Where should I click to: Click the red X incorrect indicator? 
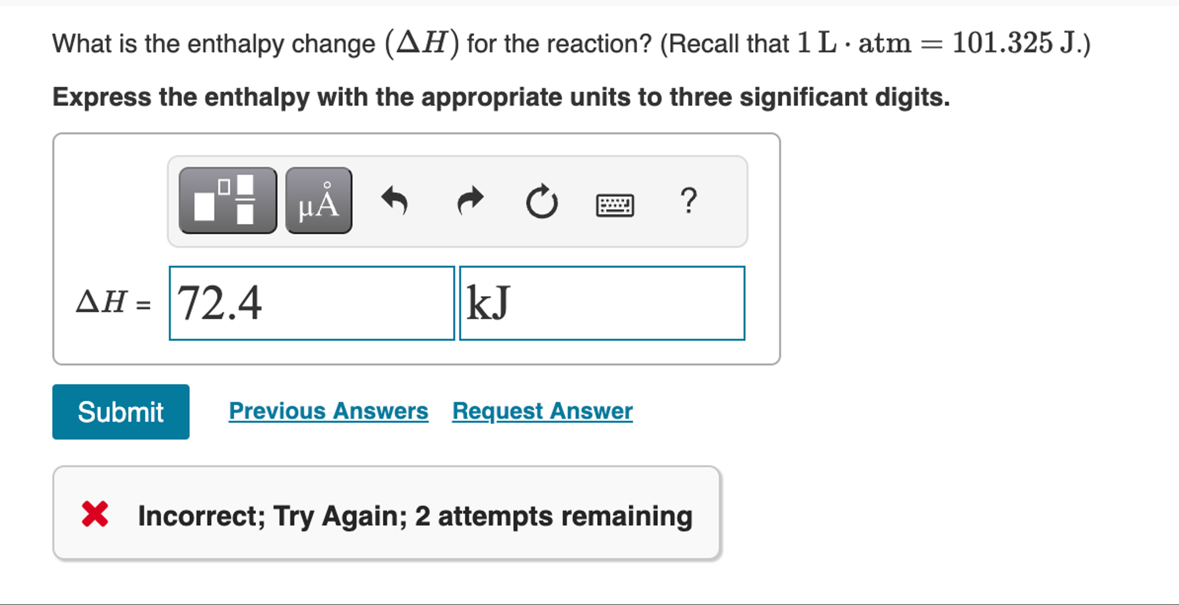coord(96,515)
